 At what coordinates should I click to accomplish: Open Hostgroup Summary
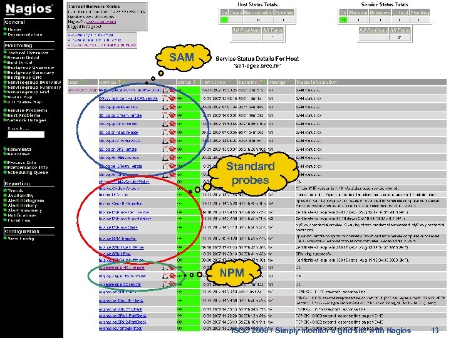point(31,73)
